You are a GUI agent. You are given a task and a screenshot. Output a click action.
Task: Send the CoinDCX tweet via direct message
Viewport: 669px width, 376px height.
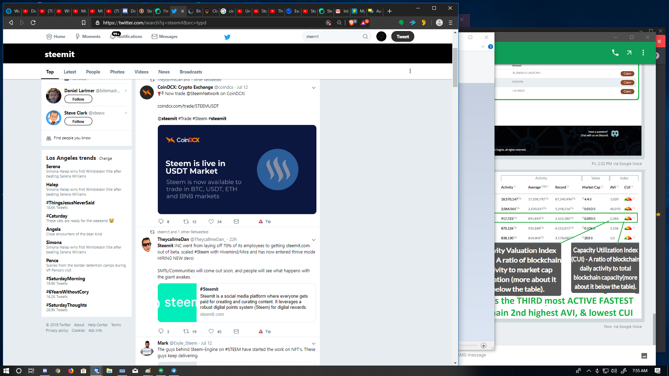[x=236, y=221]
